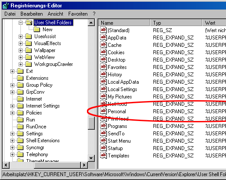Screen dimensions: 226x180
Task: Click the Registry Editor title bar icon
Action: [x=6, y=6]
